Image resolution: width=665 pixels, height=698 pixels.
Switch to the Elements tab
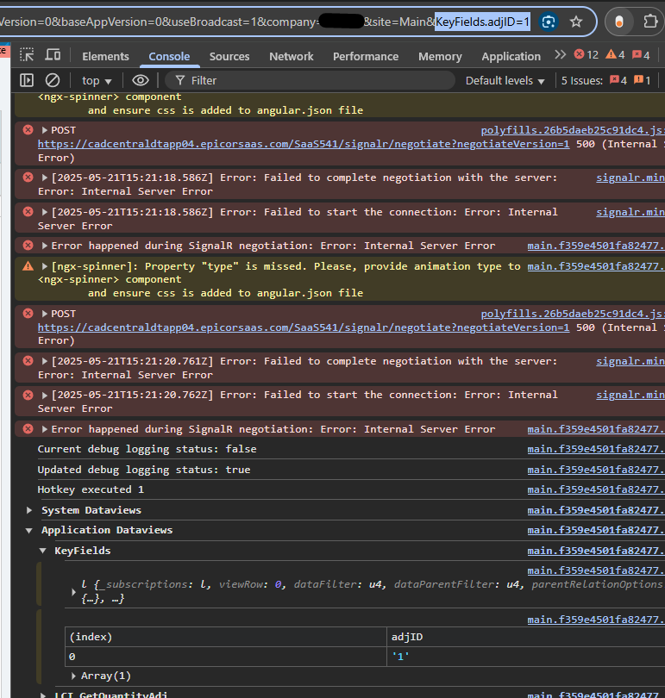[x=105, y=56]
